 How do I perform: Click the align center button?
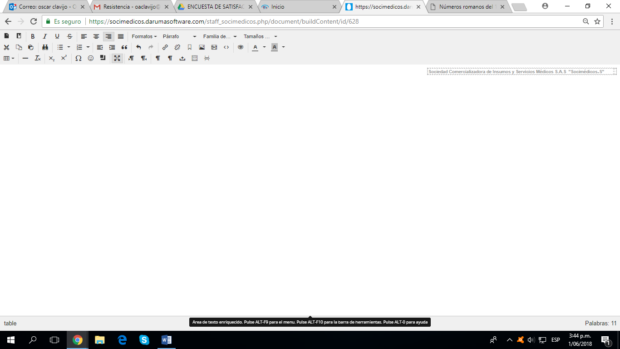pyautogui.click(x=96, y=36)
